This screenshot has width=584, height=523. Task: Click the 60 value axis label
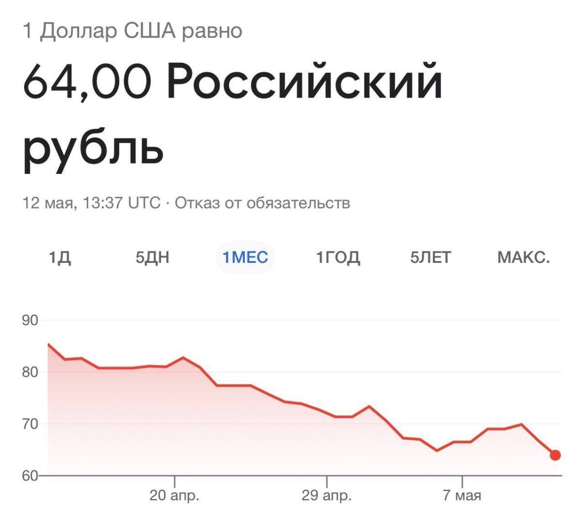pos(30,476)
